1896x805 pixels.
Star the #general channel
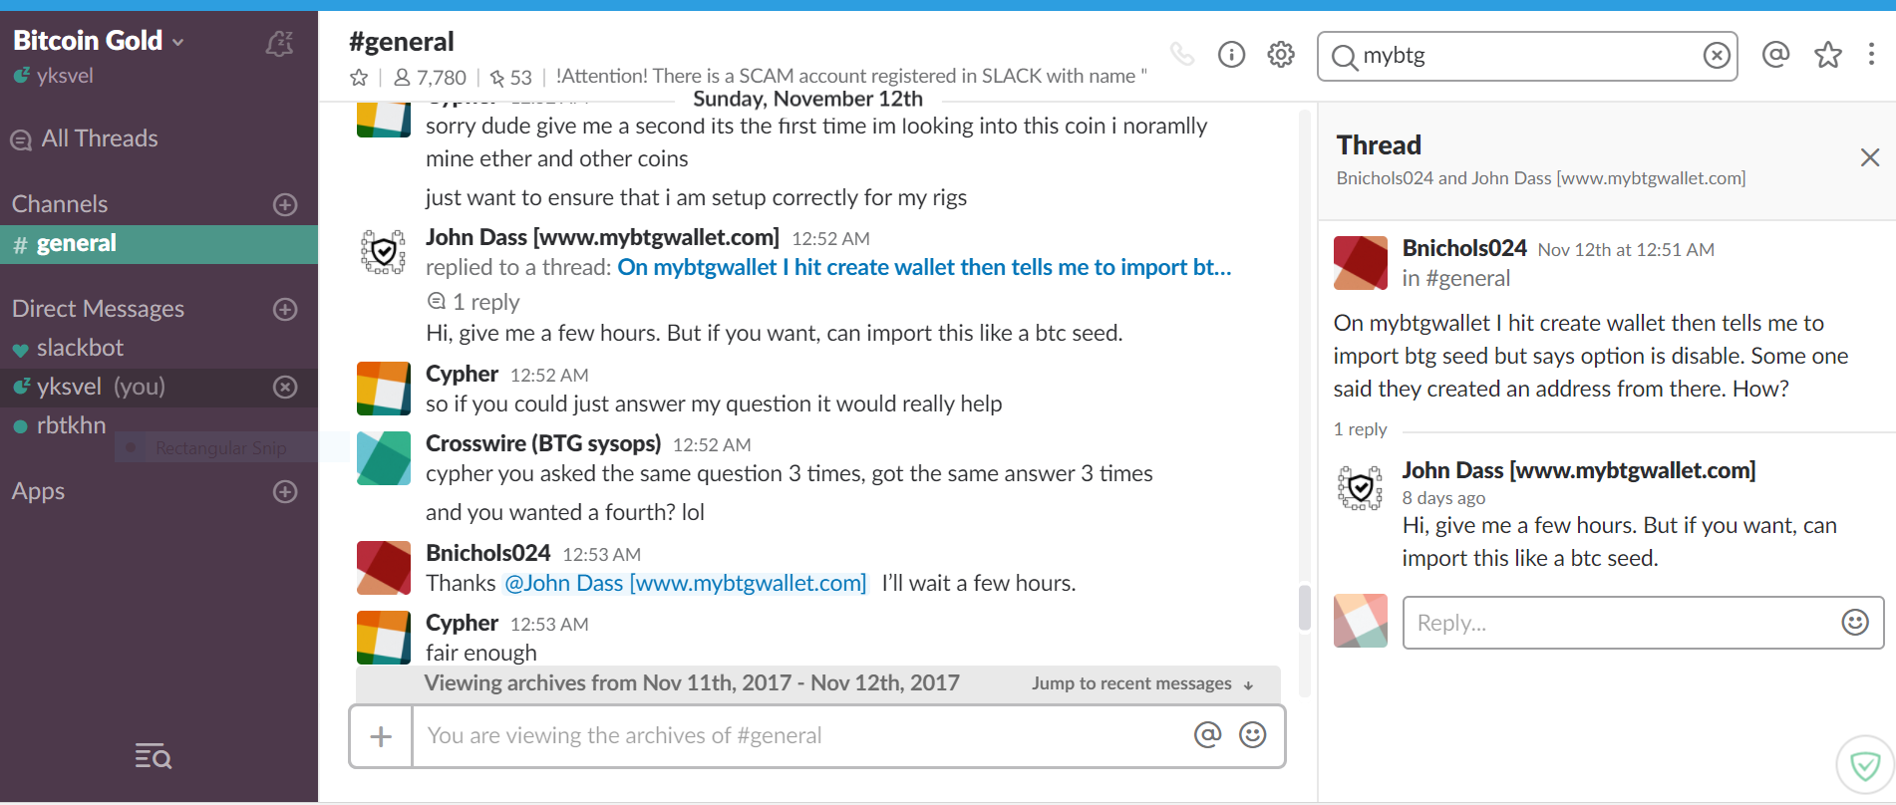(x=359, y=77)
